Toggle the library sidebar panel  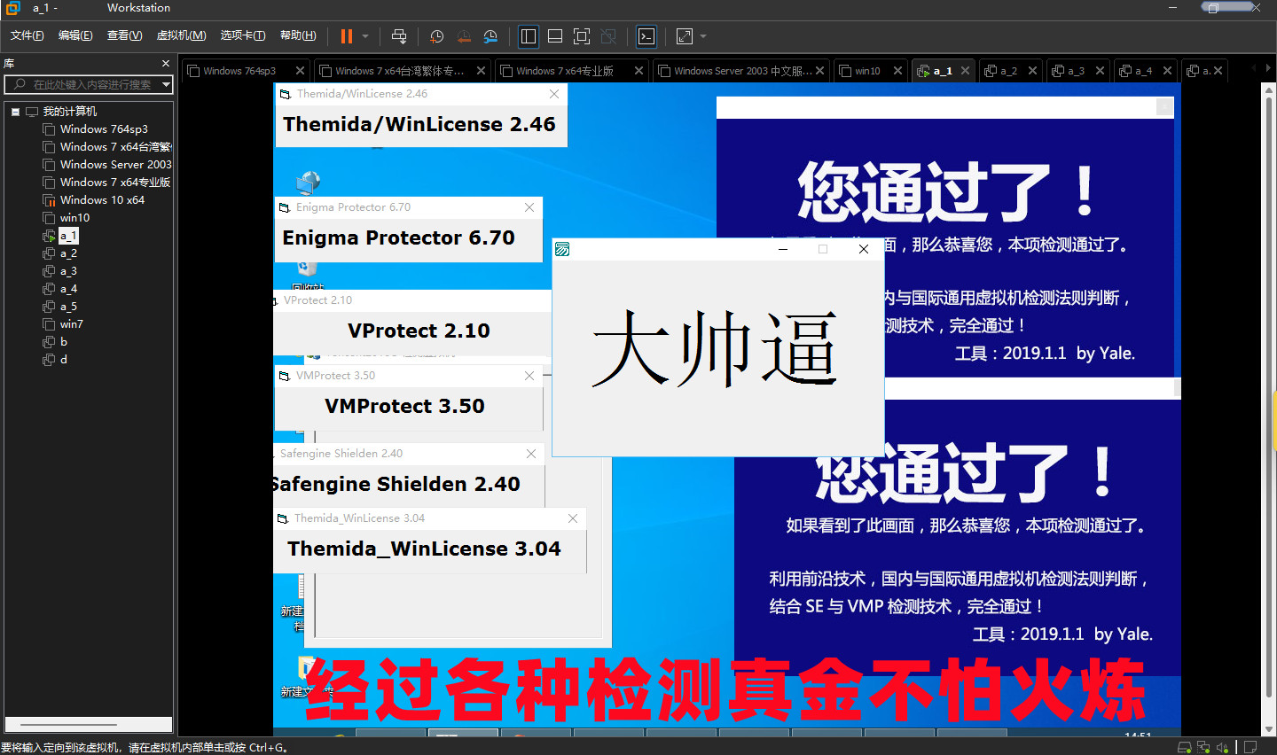click(x=529, y=36)
